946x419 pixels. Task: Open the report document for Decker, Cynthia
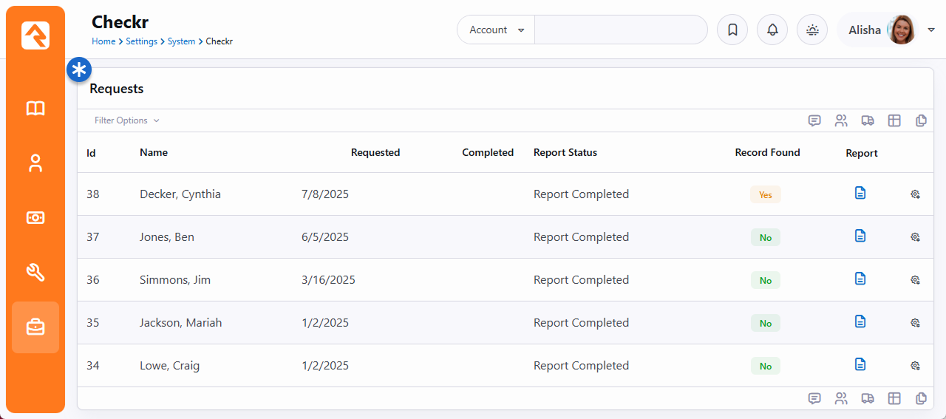(x=860, y=193)
